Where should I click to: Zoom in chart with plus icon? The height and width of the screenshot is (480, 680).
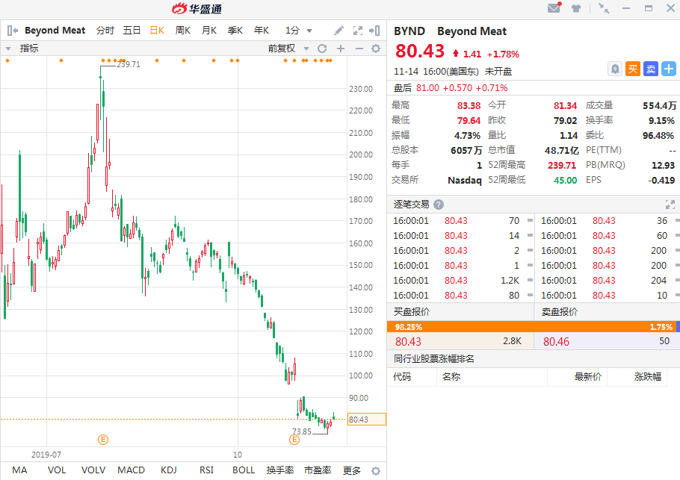tap(341, 49)
